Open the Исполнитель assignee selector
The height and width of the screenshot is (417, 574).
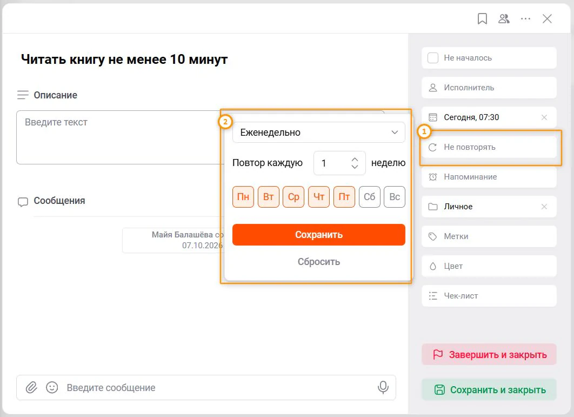click(x=489, y=88)
